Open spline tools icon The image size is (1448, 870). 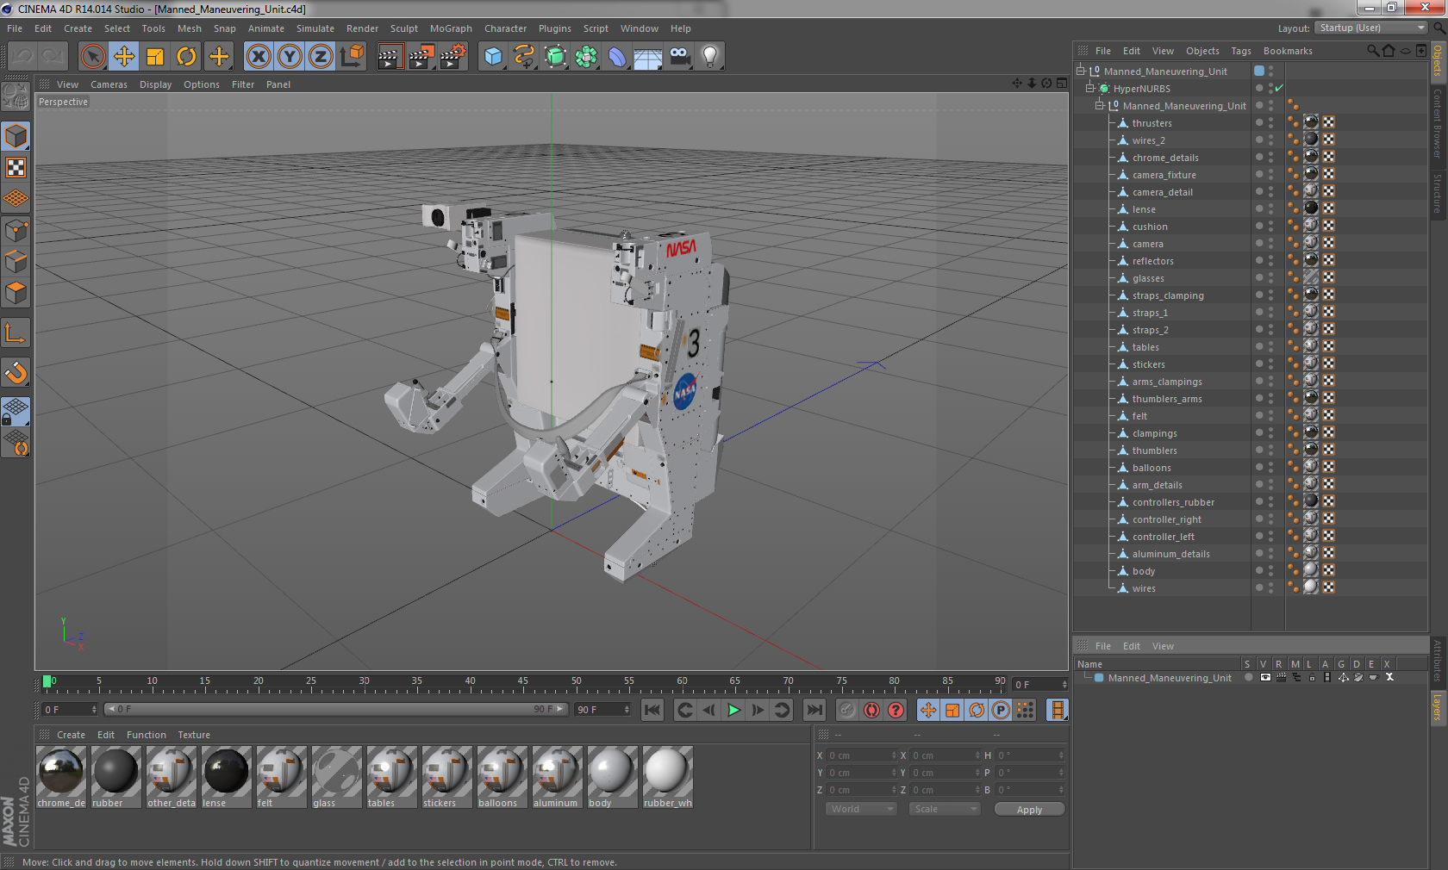524,57
